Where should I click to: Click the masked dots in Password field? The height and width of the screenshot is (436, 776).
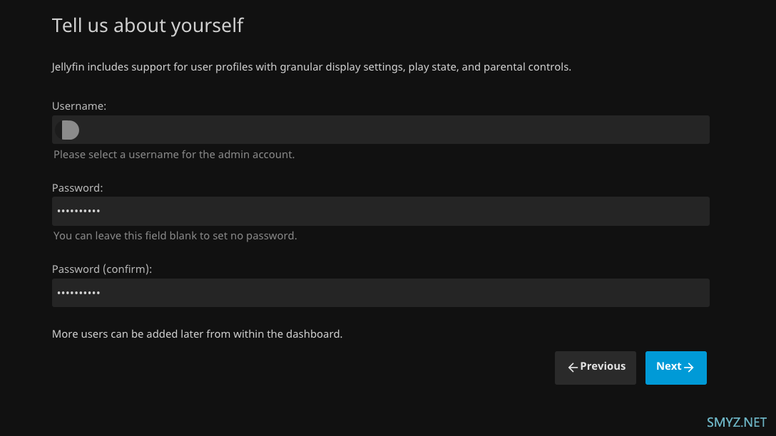(x=78, y=212)
